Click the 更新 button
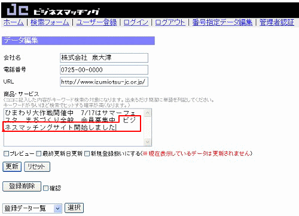The image size is (299, 216). (12, 166)
